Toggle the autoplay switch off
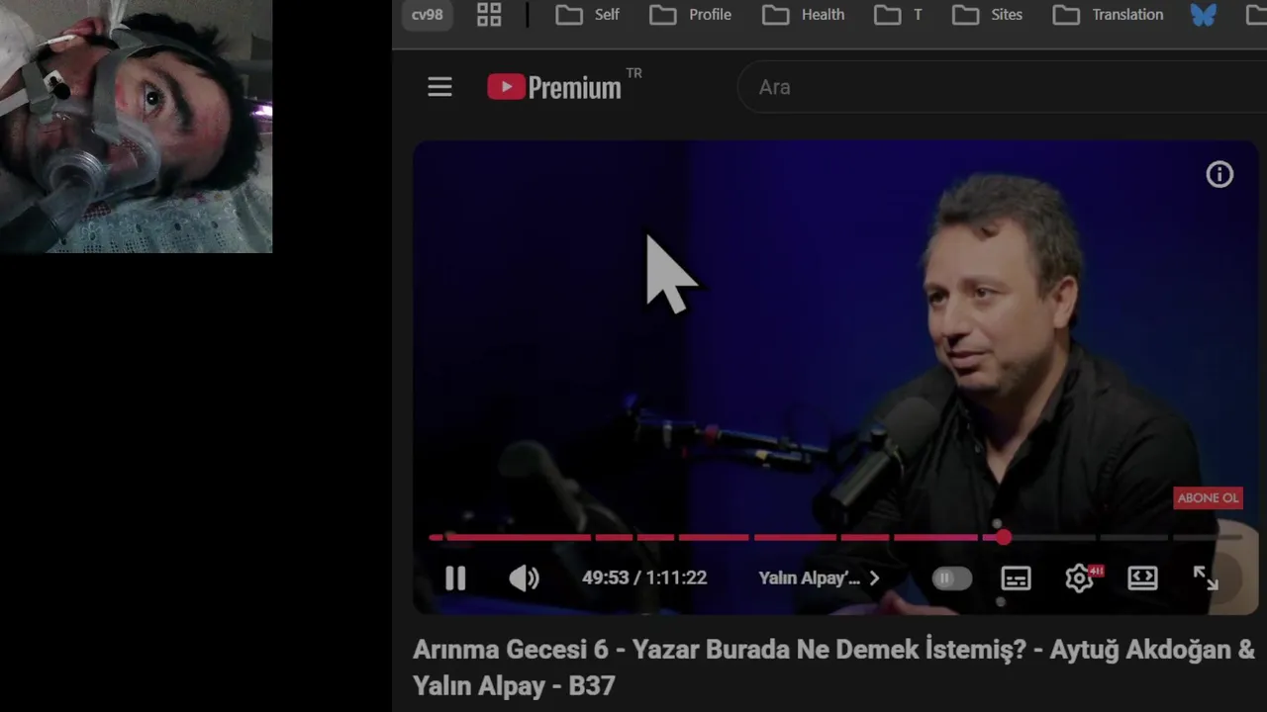 click(951, 578)
